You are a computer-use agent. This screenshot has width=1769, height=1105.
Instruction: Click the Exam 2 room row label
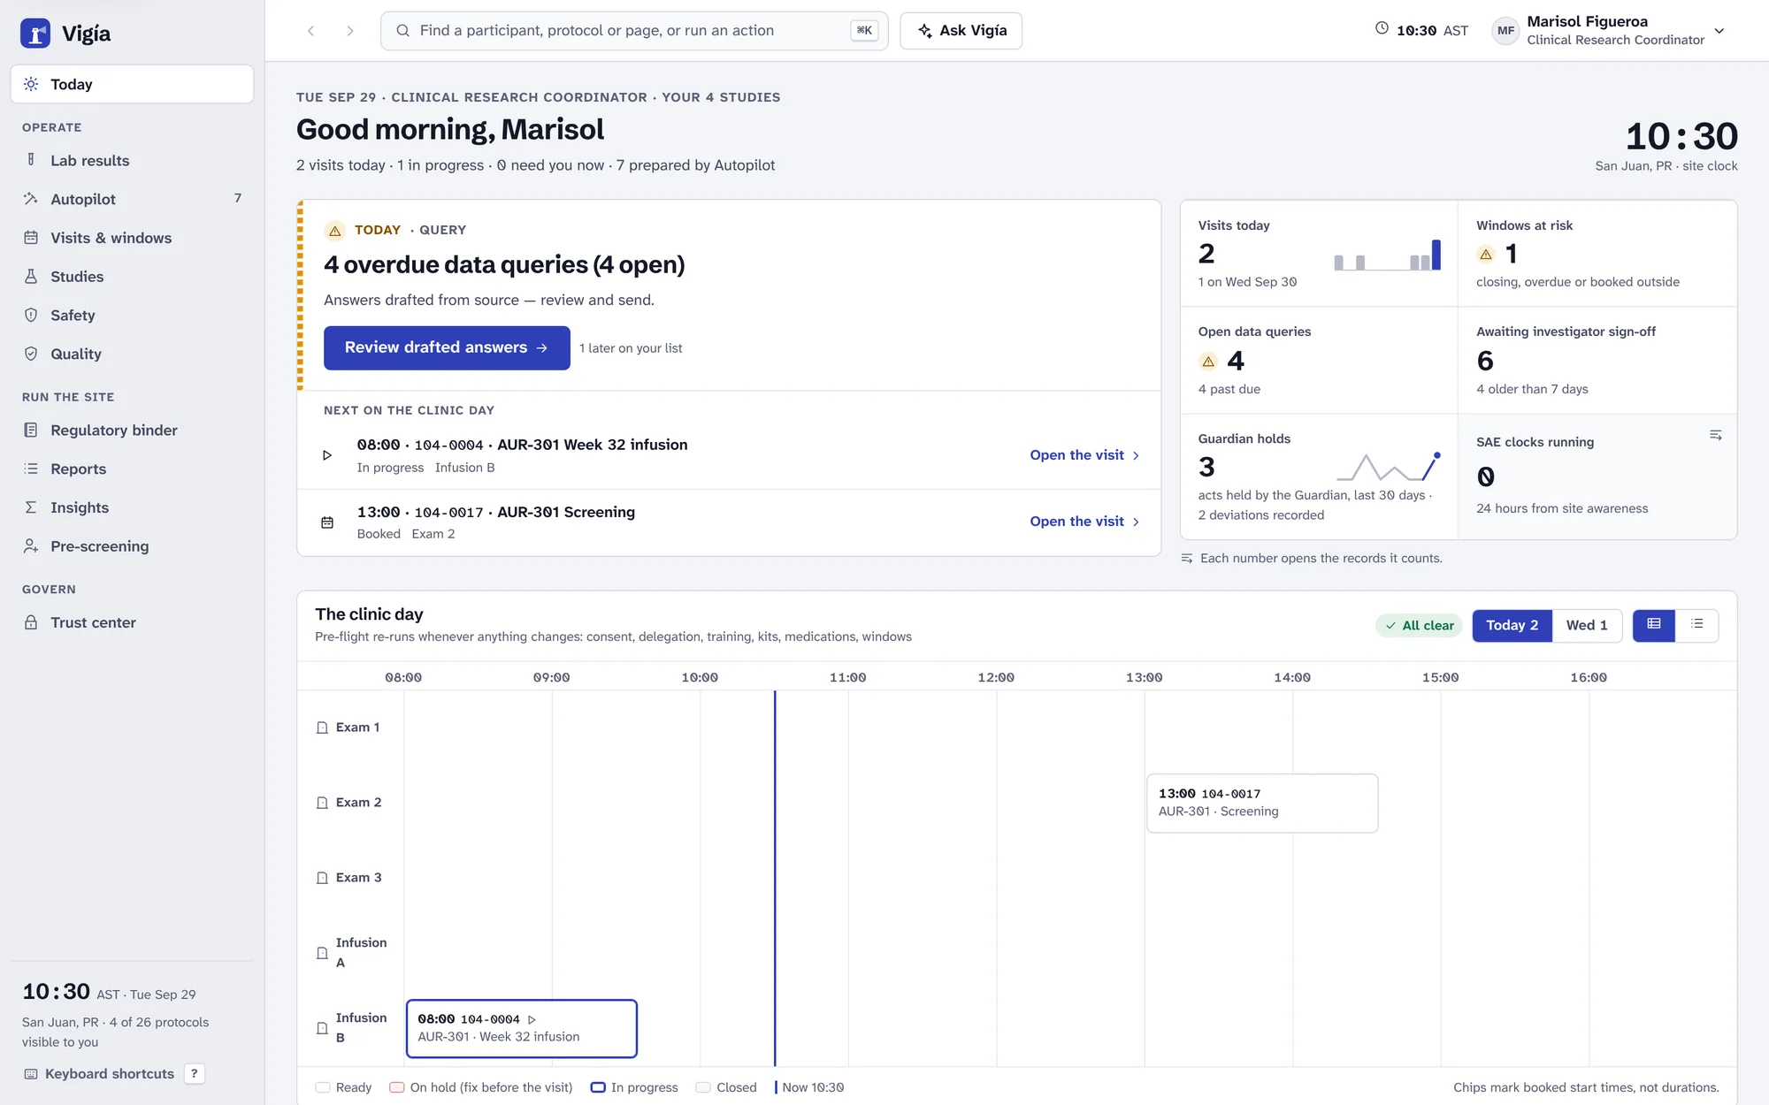click(x=349, y=803)
